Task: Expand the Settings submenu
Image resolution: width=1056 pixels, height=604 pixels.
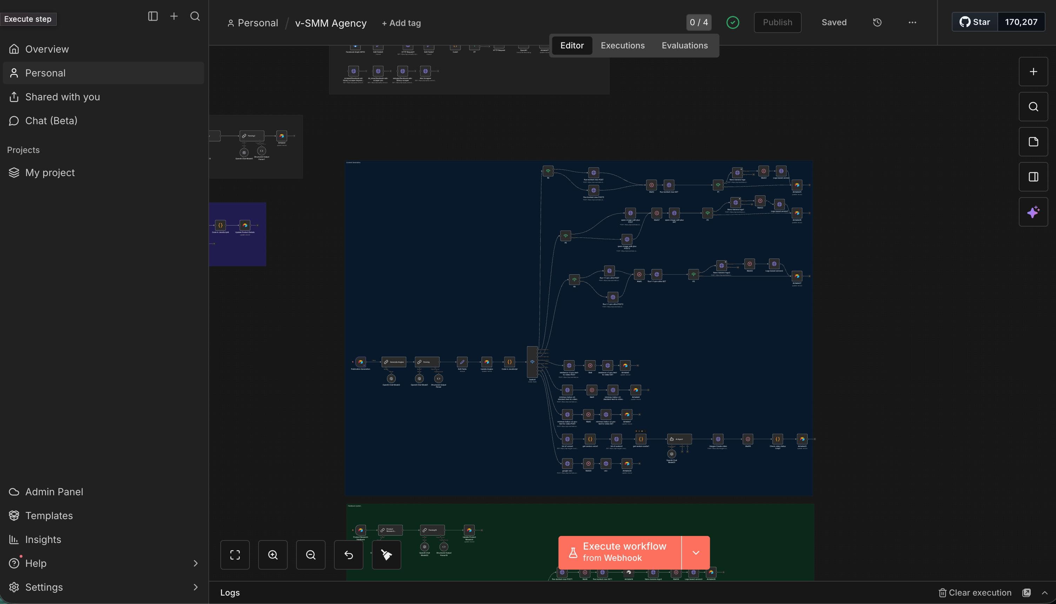Action: tap(195, 587)
